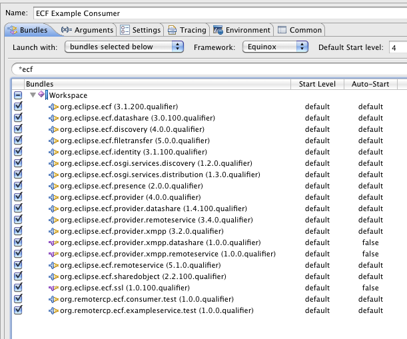Click the org.eclipse.ecf.provider.xmpp.datashare fragment icon
Screen dimensions: 407x339
coord(53,242)
